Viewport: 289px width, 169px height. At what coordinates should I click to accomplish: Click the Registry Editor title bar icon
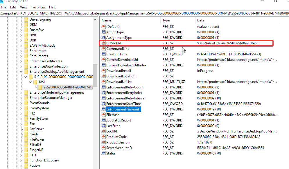(x=2, y=1)
